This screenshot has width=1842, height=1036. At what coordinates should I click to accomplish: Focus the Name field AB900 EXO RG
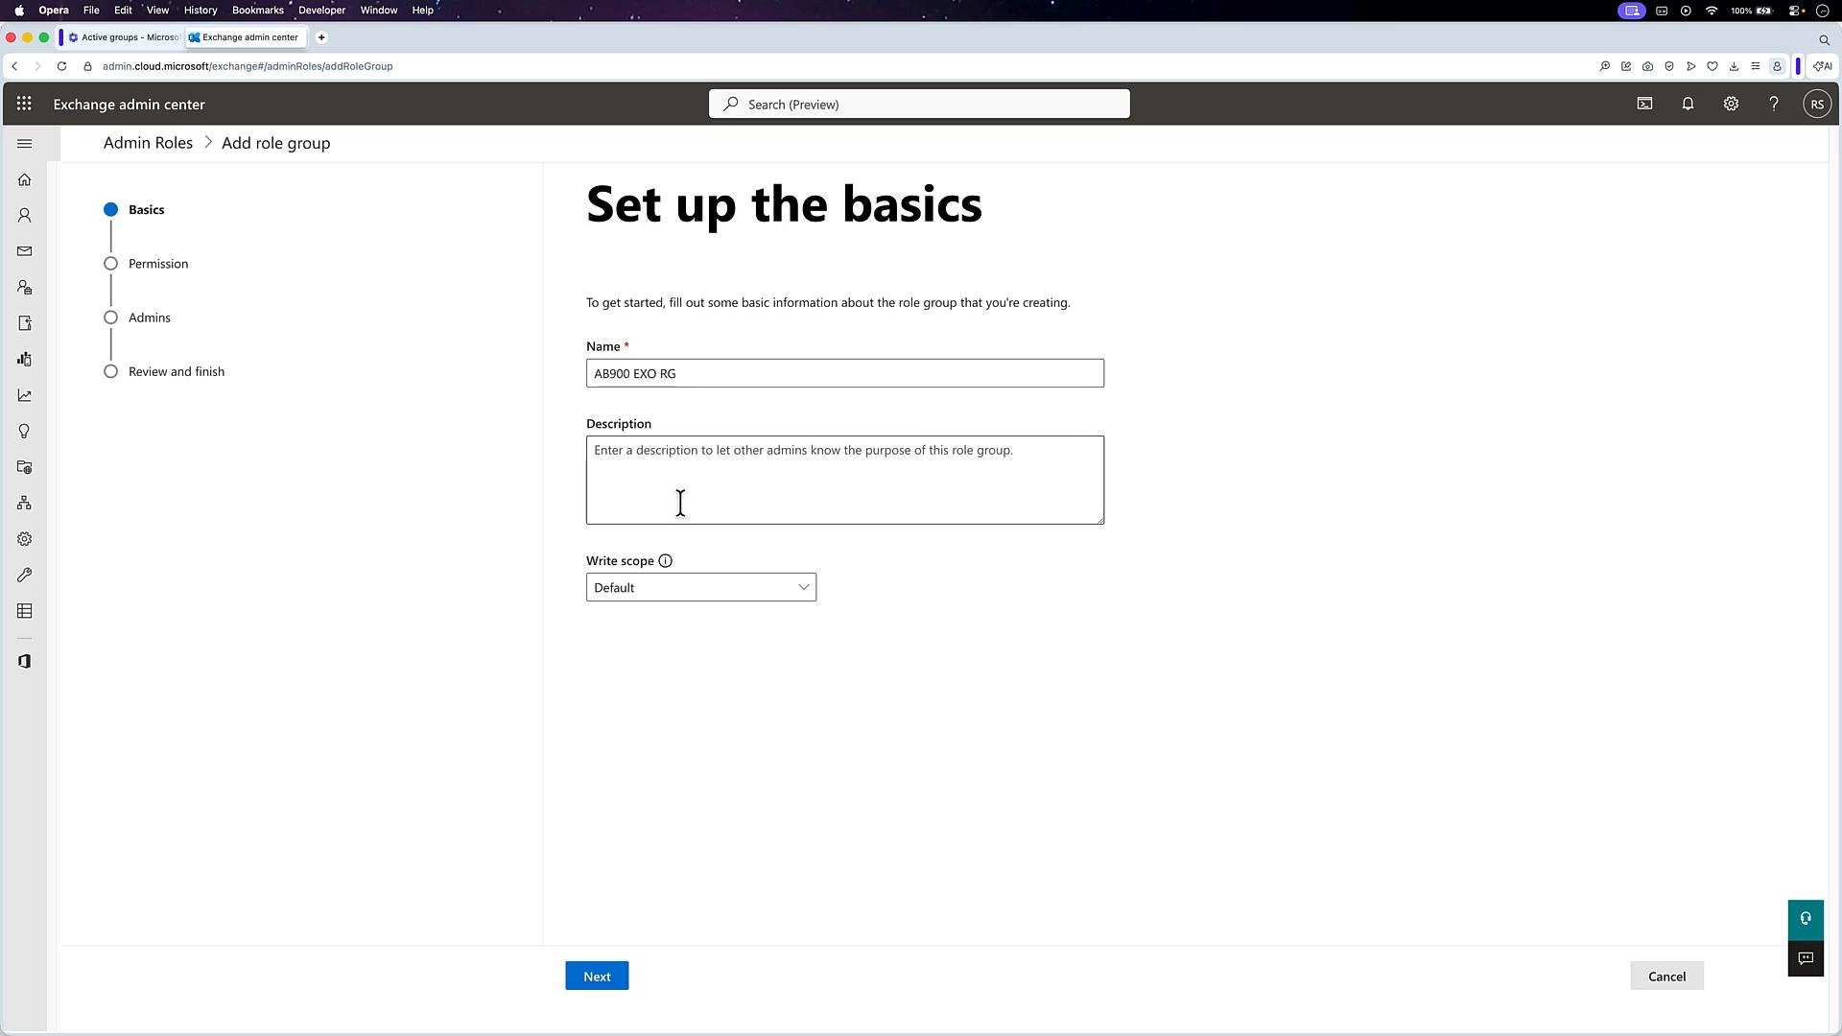point(845,373)
